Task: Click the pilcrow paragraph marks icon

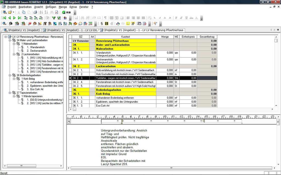Action: (x=105, y=18)
